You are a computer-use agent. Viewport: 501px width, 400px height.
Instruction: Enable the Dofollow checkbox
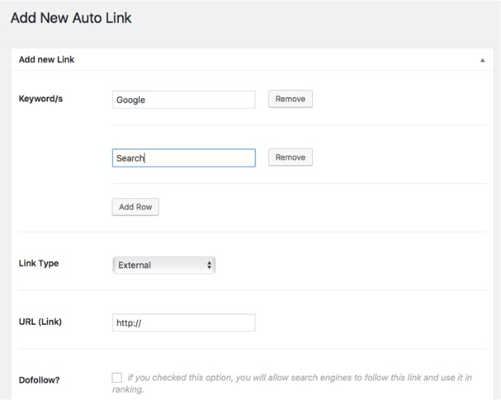(117, 377)
